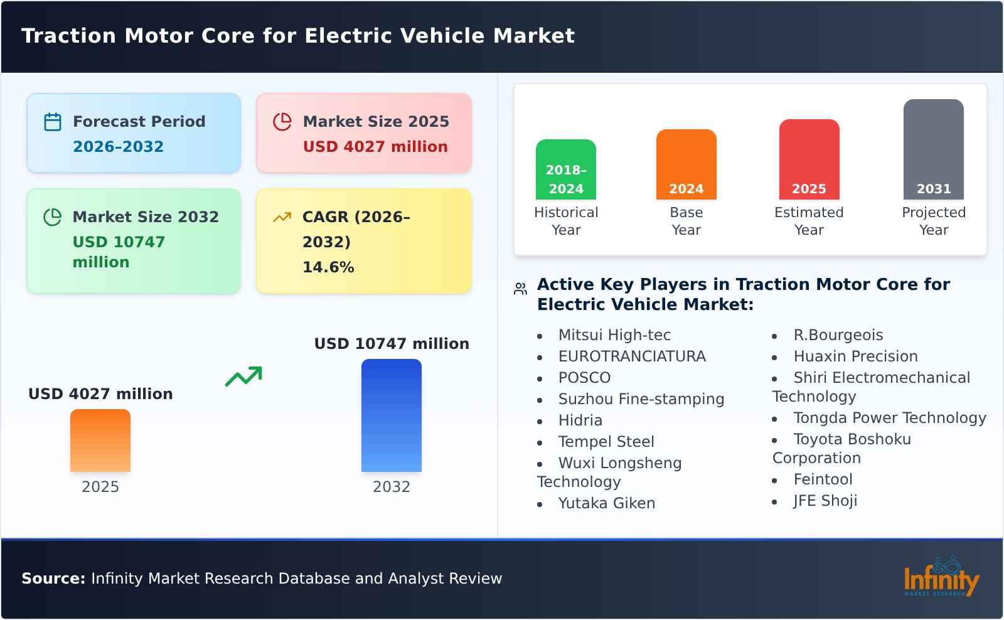Click the blue 2032 USD 10747 million bar
This screenshot has height=620, width=1004.
392,415
